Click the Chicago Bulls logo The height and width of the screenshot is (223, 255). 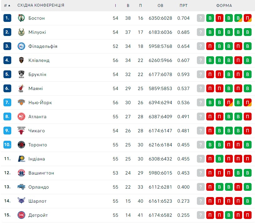pos(21,130)
